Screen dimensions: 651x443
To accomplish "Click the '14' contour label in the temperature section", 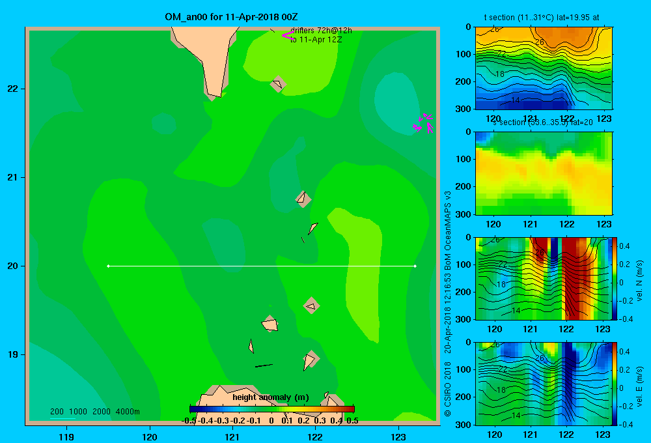I will point(515,100).
